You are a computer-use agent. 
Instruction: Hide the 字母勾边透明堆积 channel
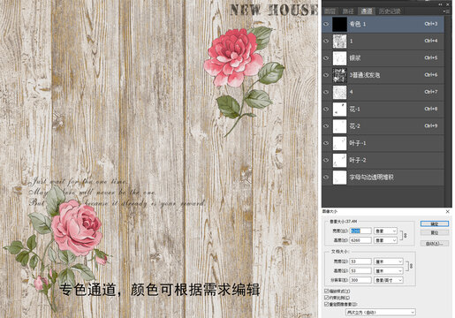326,178
